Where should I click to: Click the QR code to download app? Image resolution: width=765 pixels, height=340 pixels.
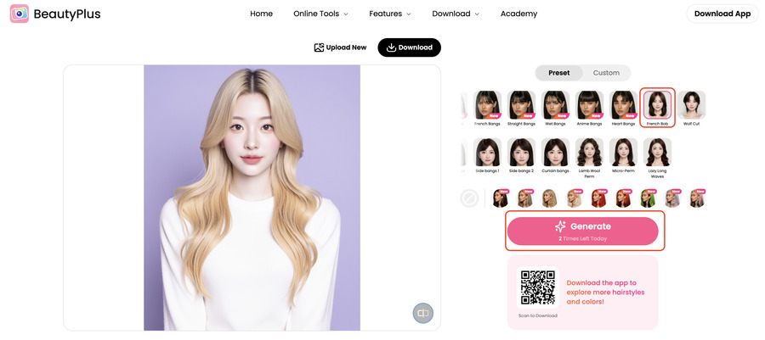[538, 287]
